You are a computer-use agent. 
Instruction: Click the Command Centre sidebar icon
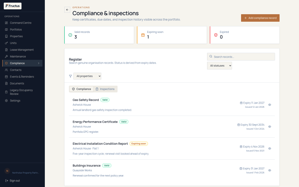(6, 23)
